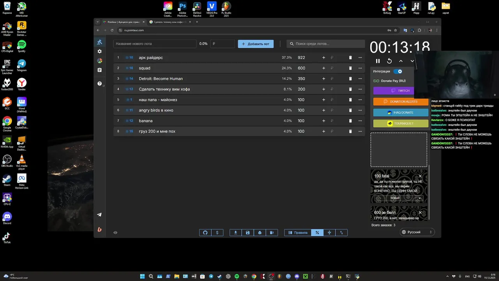Open the auction hammer icon in sidebar
499x281 pixels.
click(99, 42)
